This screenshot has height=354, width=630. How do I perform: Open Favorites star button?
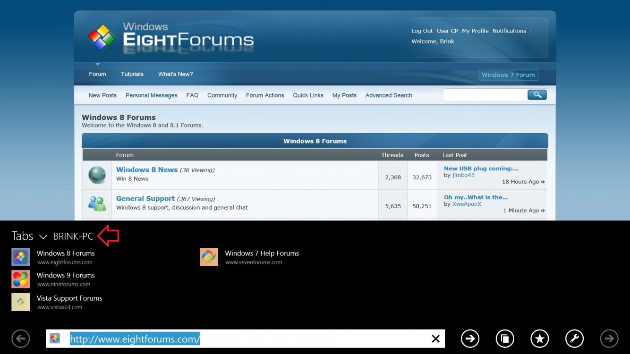[x=540, y=338]
